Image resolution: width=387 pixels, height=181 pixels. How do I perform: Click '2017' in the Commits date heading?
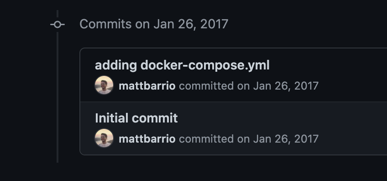click(x=214, y=24)
